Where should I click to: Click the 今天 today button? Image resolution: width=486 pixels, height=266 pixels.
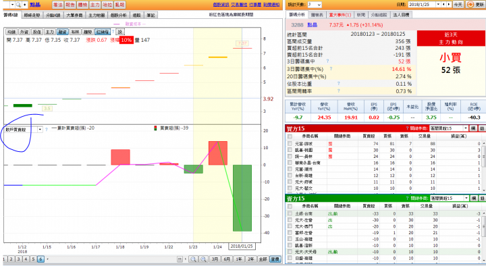[x=458, y=4]
